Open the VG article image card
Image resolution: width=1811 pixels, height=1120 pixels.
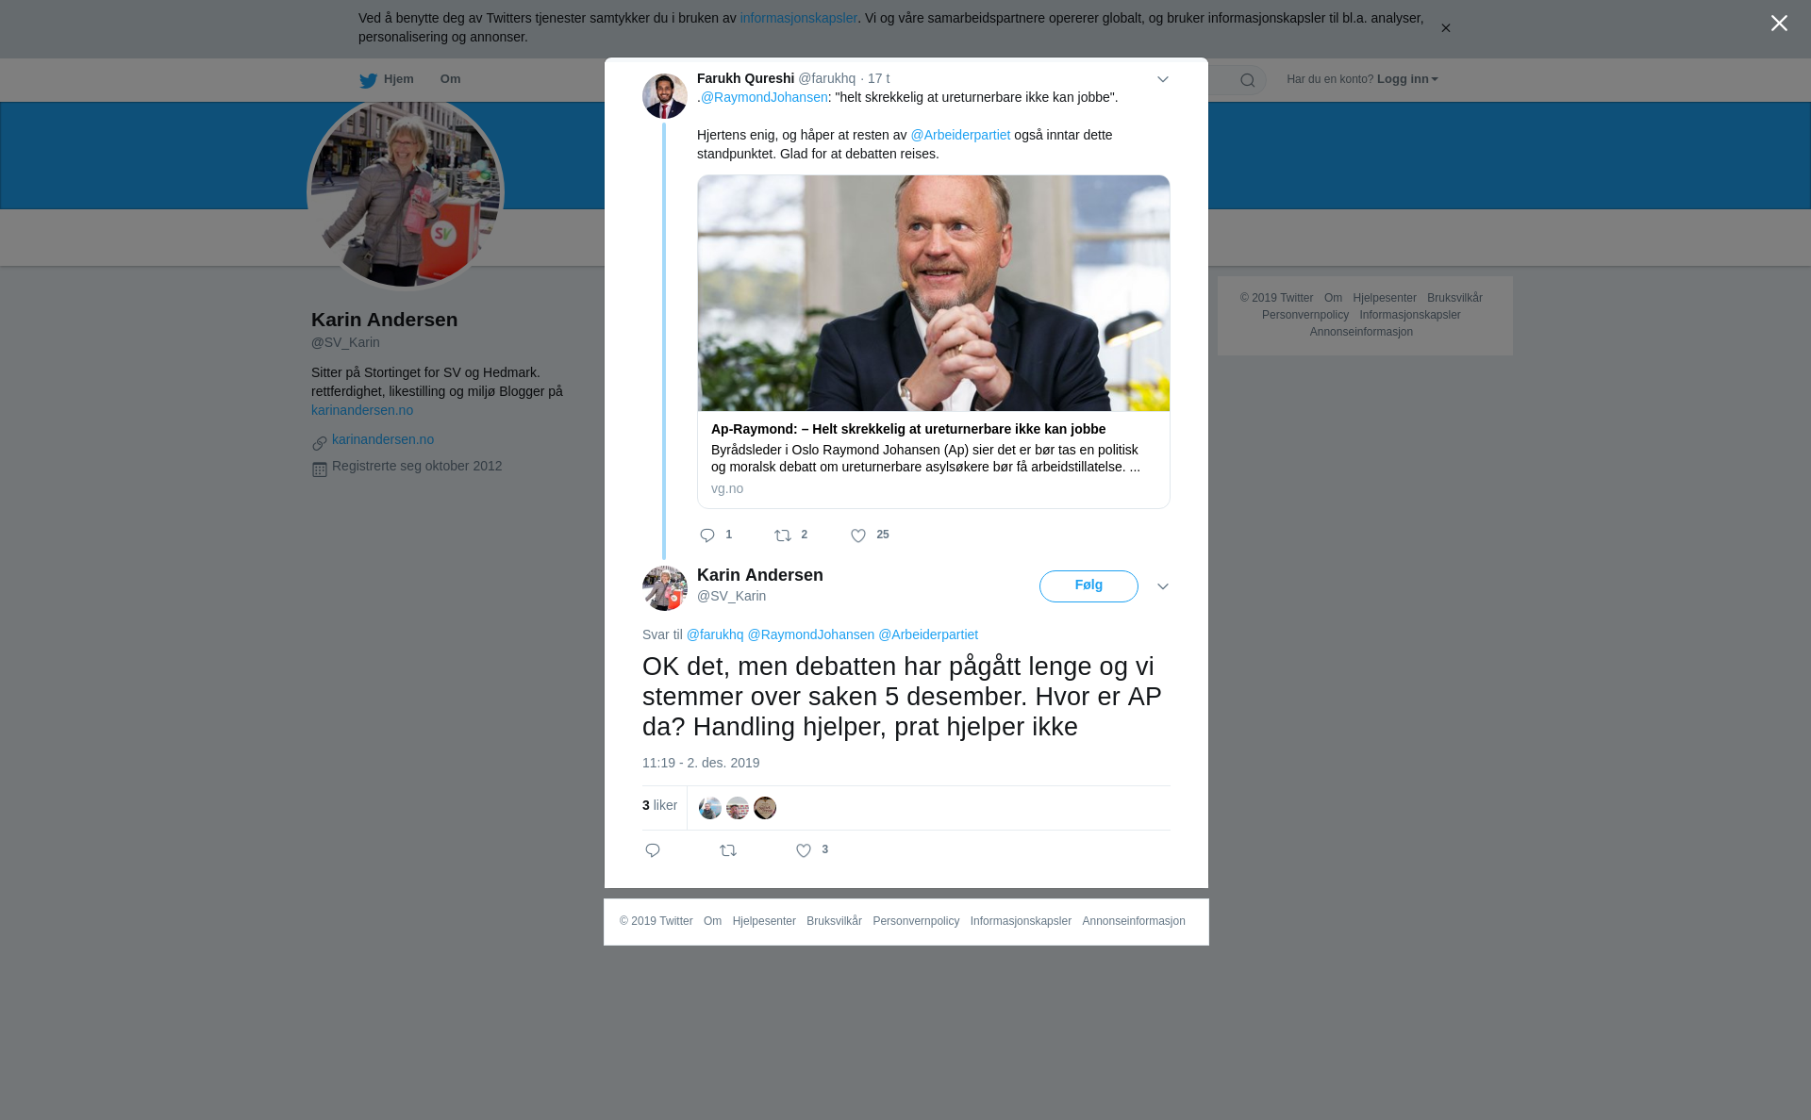coord(934,293)
